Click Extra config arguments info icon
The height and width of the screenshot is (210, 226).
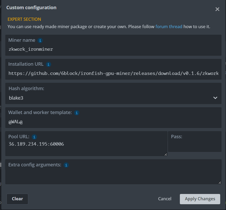[x=66, y=165]
